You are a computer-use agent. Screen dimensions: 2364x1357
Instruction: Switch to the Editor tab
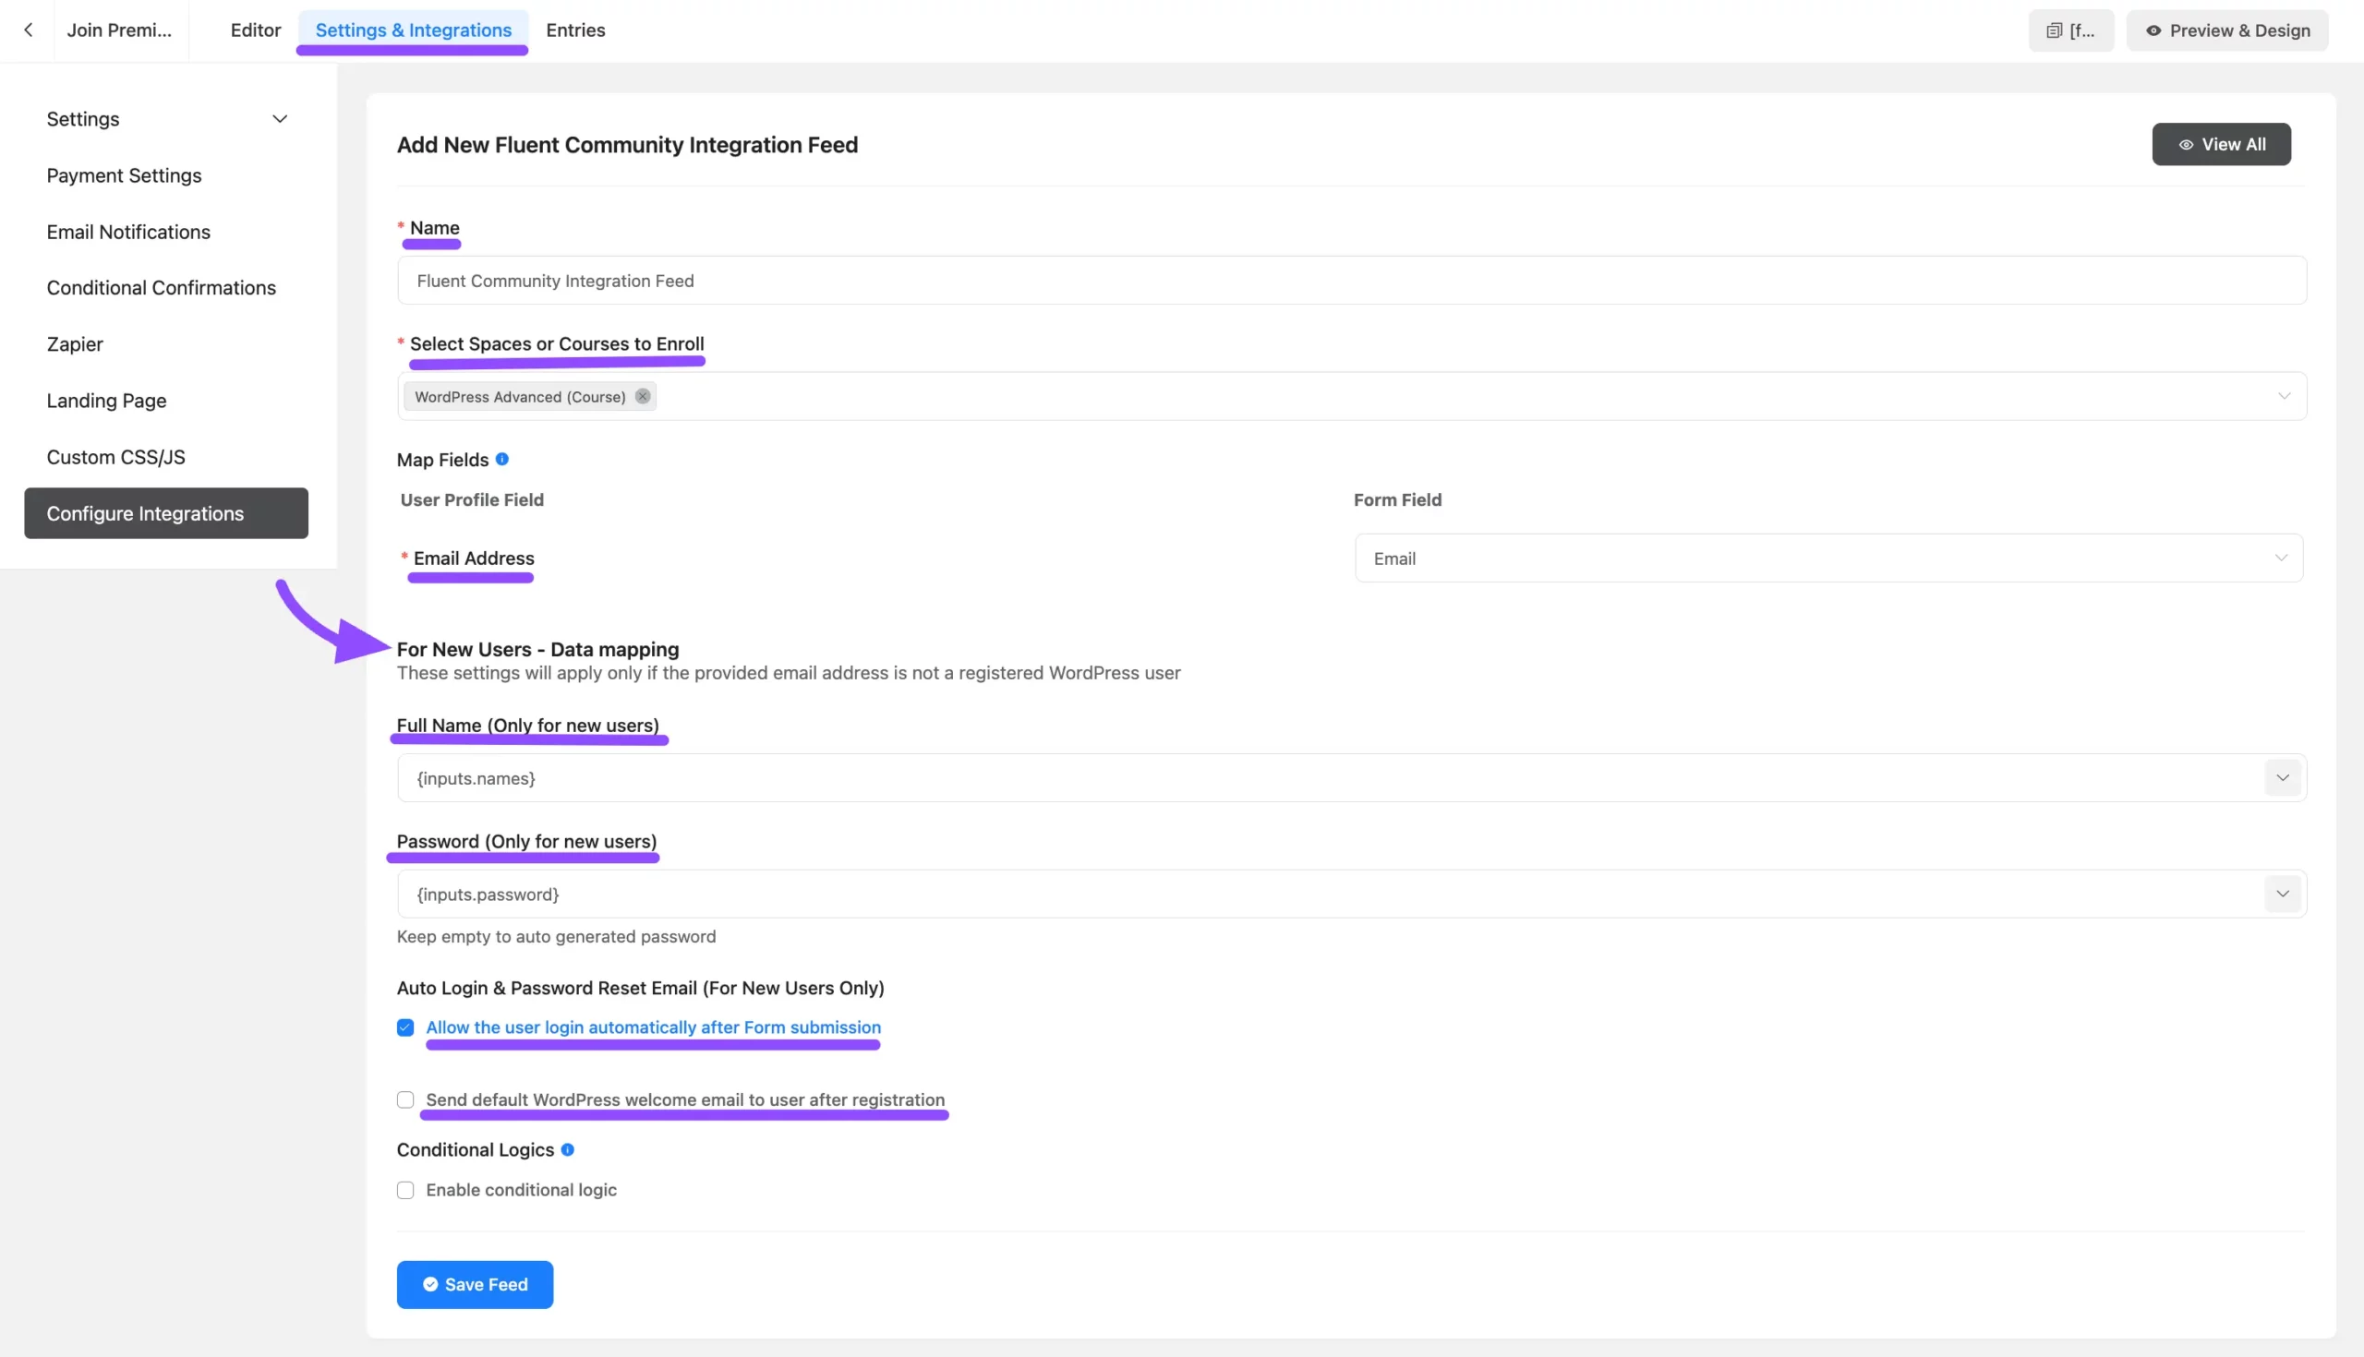pos(256,30)
